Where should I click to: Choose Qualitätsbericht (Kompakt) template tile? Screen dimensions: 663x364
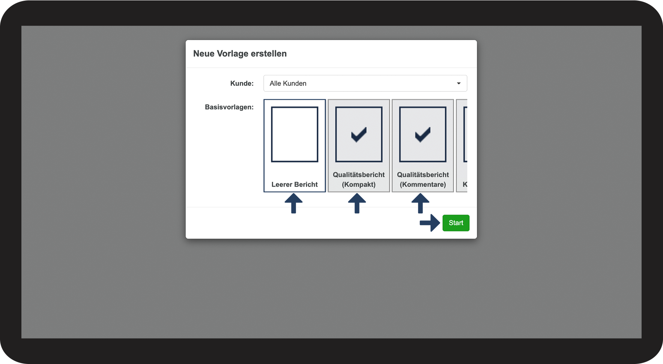click(x=359, y=145)
